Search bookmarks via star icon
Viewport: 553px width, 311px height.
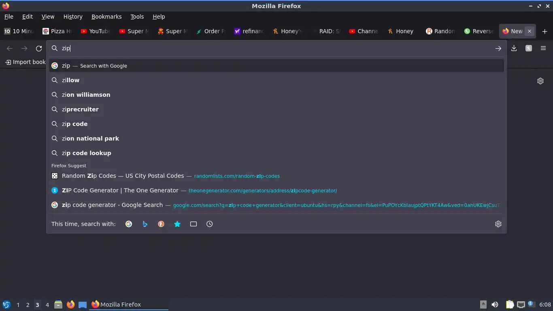[177, 224]
